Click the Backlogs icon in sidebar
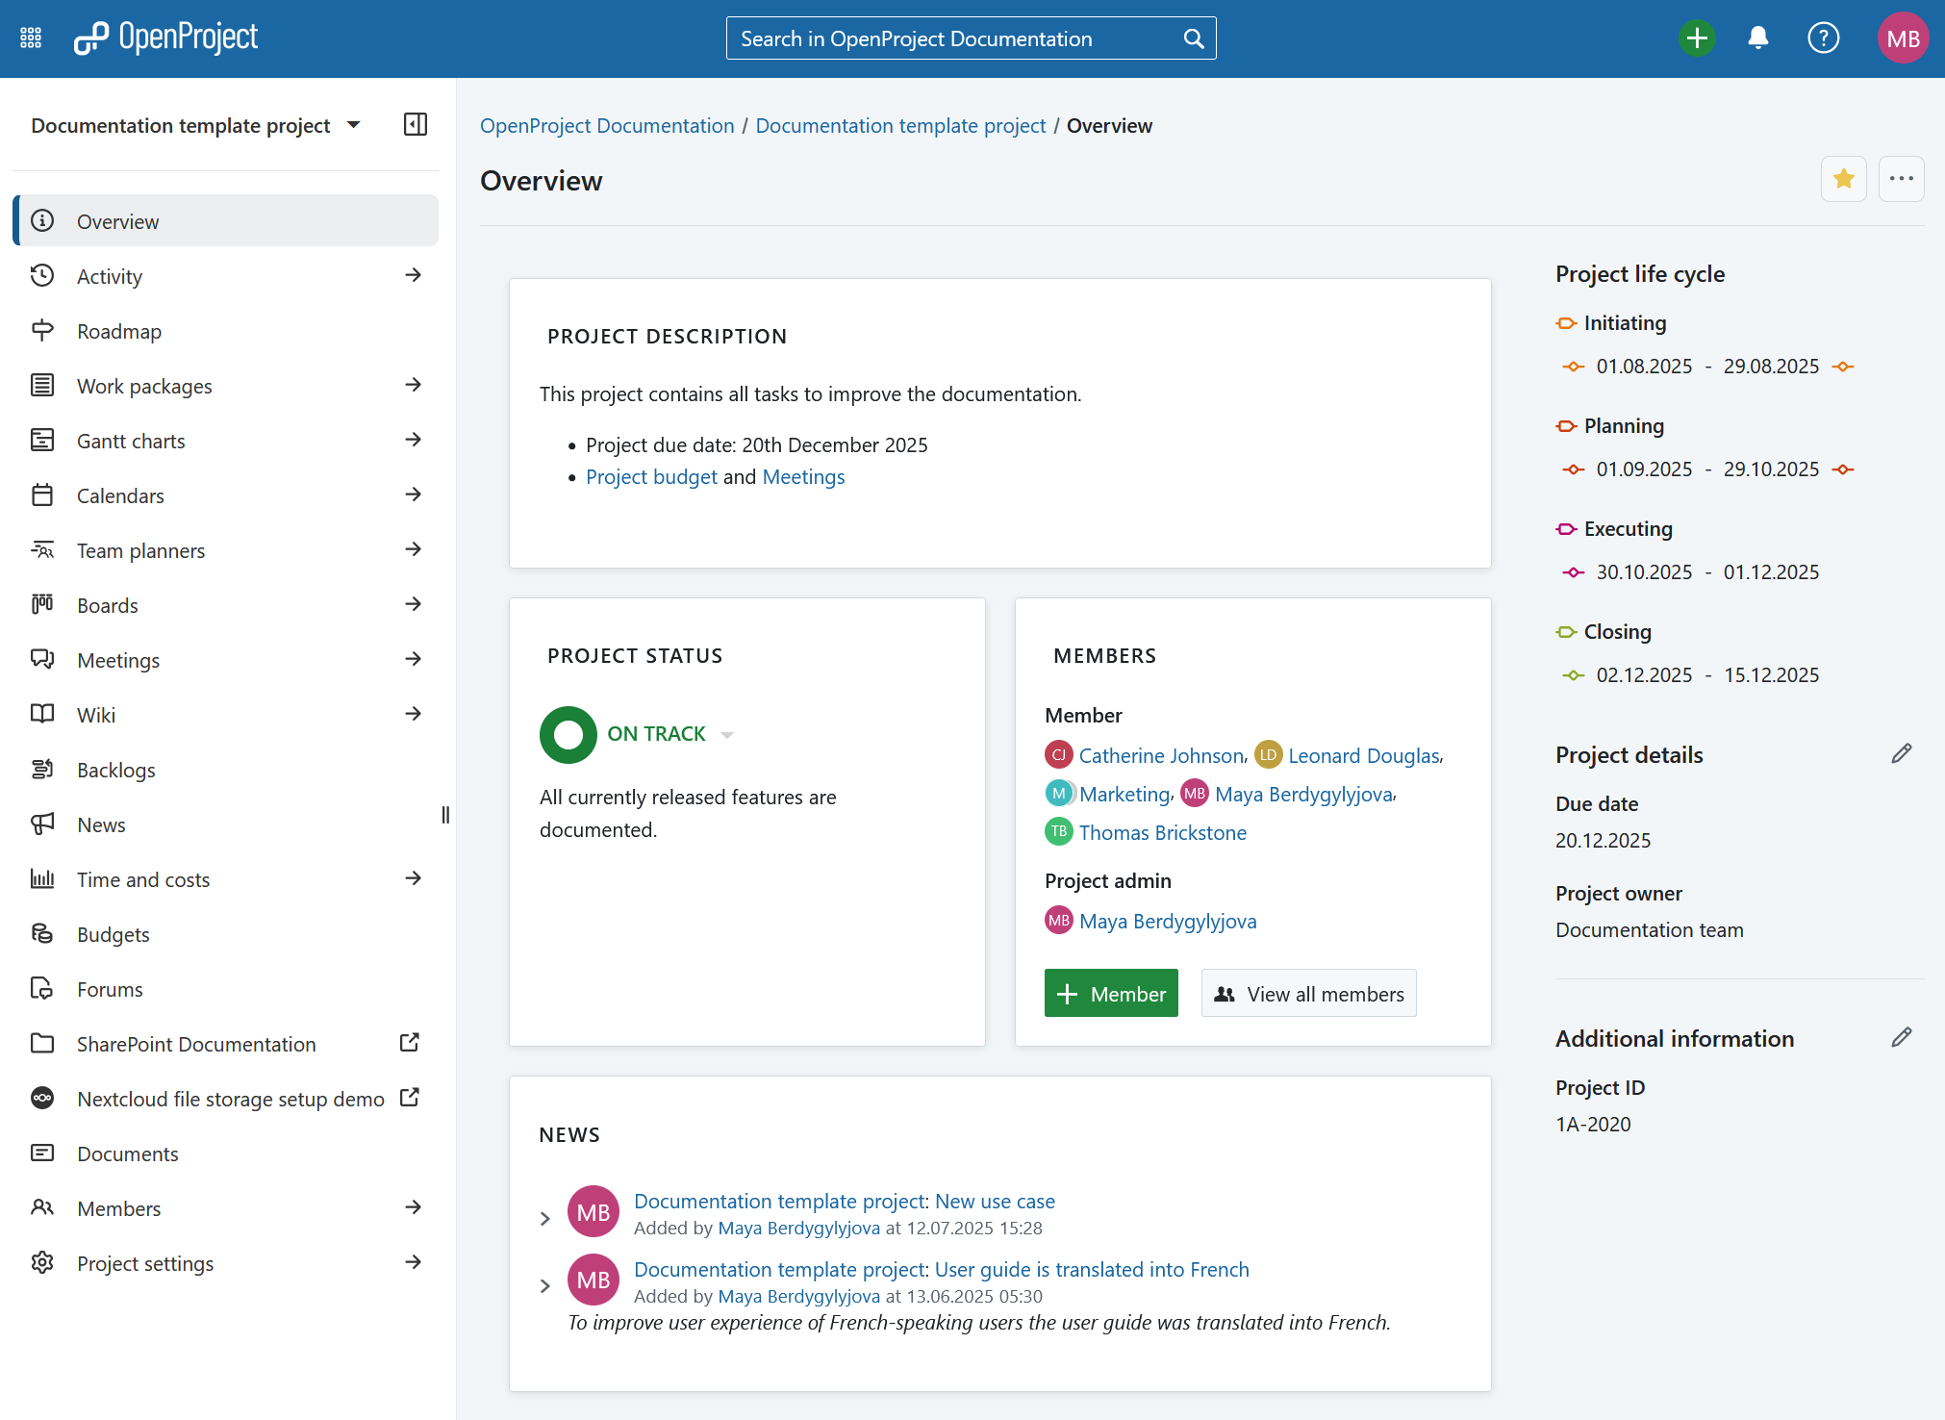The height and width of the screenshot is (1420, 1945). [x=42, y=770]
